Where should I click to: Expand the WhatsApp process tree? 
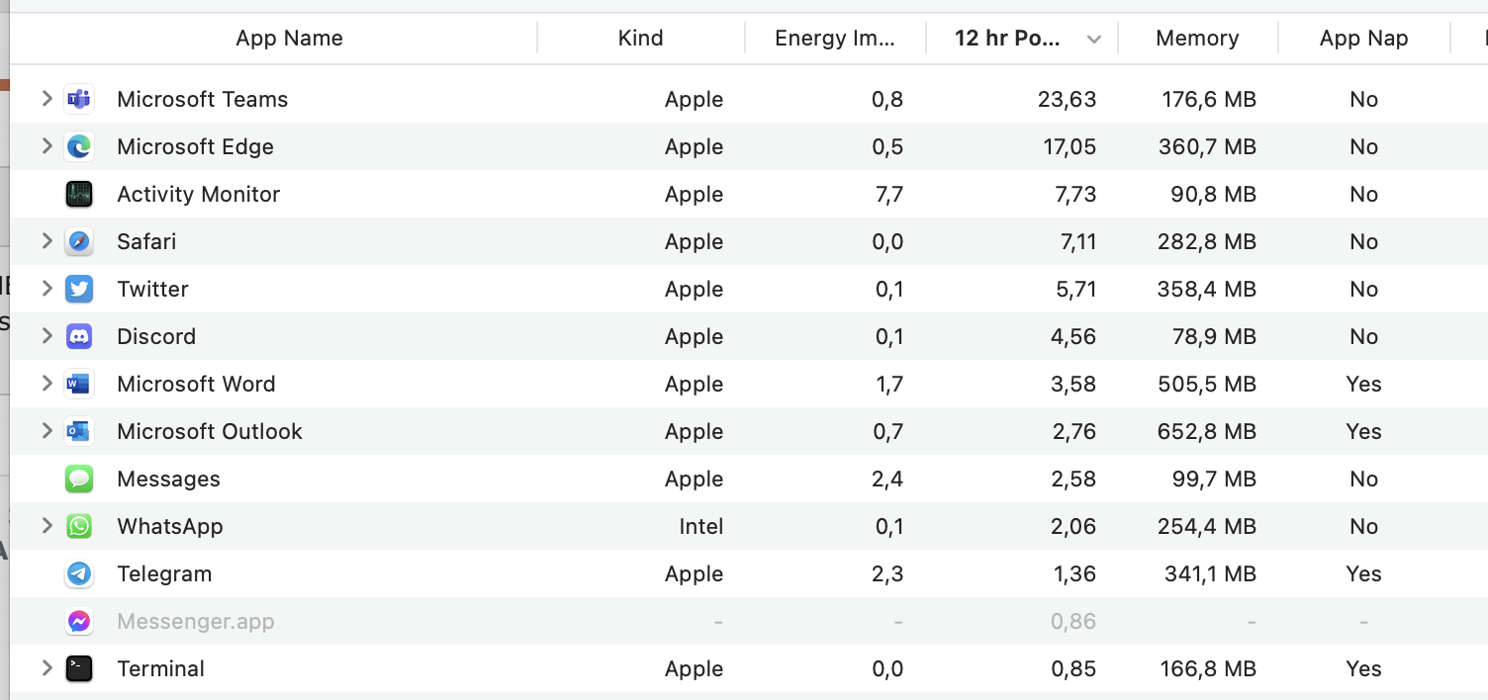pyautogui.click(x=46, y=525)
